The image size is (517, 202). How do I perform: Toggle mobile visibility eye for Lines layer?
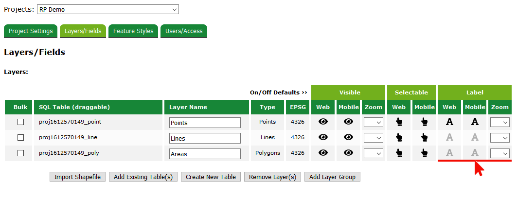(x=348, y=138)
